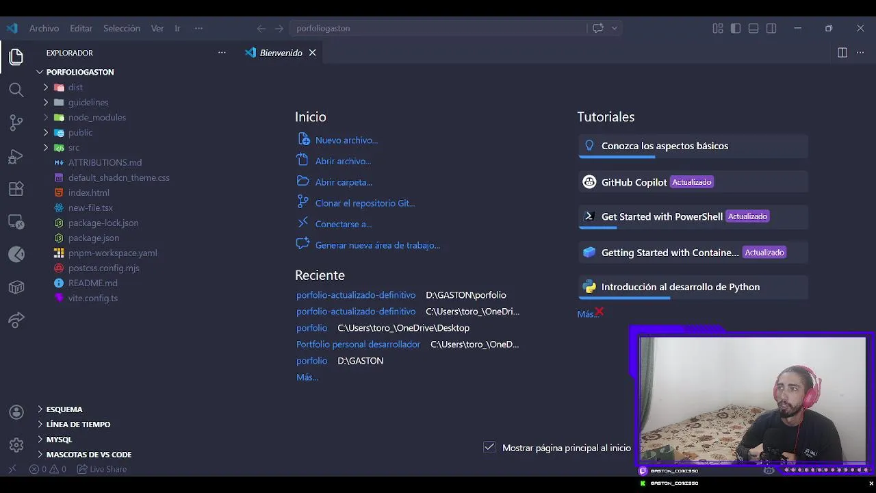Click Generar nueva área de trabajo

point(377,245)
